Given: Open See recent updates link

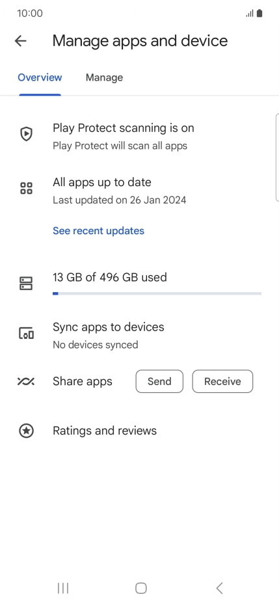Looking at the screenshot, I should point(98,231).
